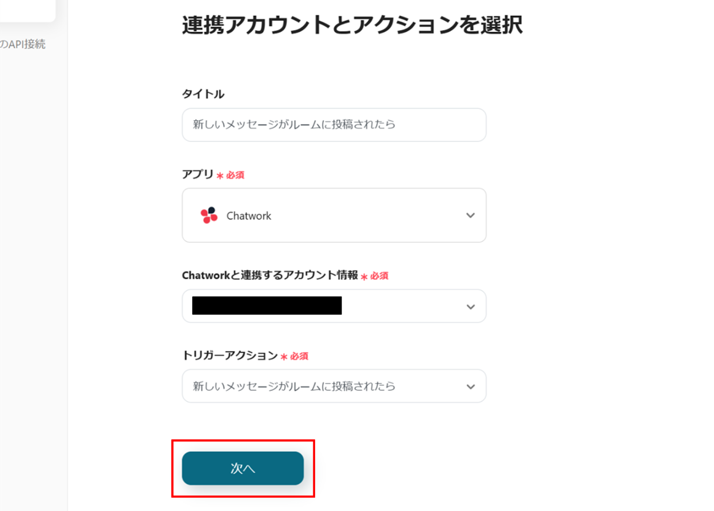Click the タイトル text input field
This screenshot has width=714, height=511.
[334, 125]
